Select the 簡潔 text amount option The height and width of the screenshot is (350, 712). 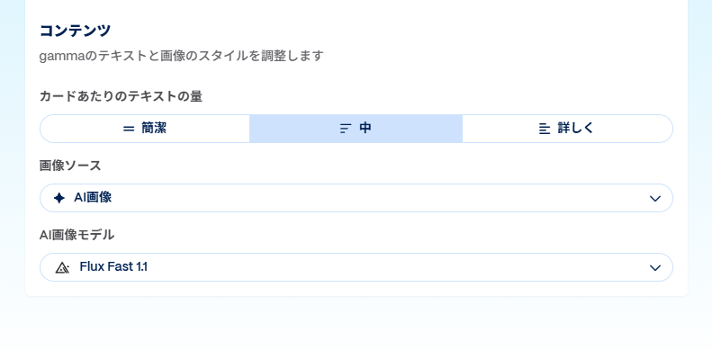[x=145, y=129]
